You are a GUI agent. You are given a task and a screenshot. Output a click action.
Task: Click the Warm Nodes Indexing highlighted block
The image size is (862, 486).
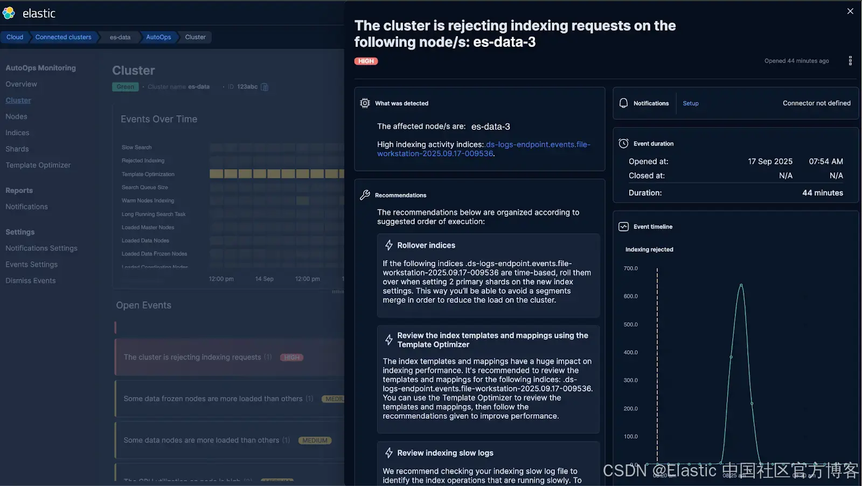(303, 200)
